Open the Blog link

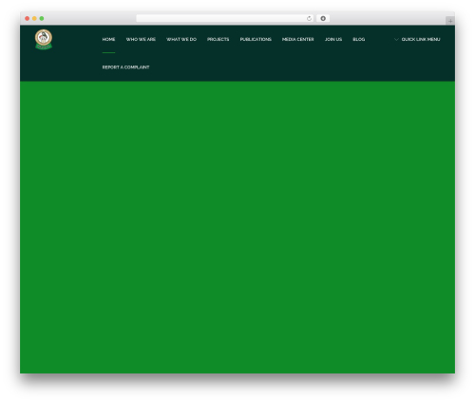(x=359, y=39)
